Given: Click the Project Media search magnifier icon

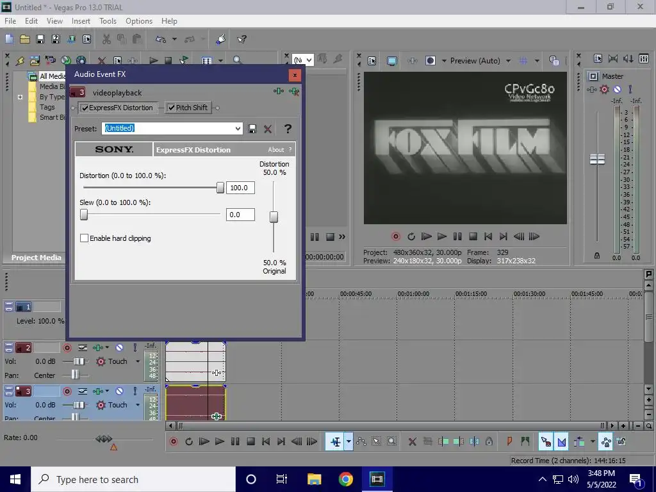Looking at the screenshot, I should (237, 61).
